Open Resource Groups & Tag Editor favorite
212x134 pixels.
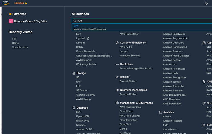[x=31, y=21]
